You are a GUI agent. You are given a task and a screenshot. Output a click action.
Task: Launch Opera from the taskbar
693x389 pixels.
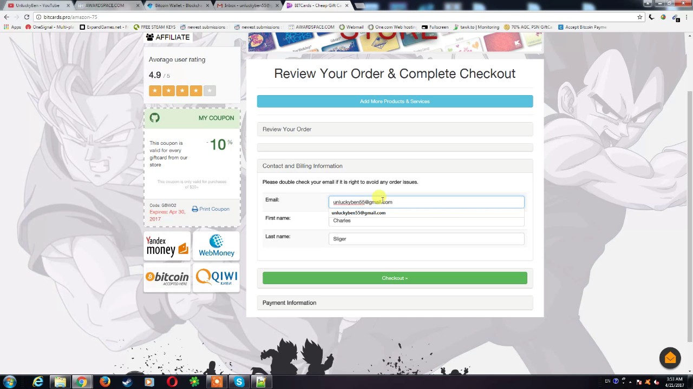(x=172, y=382)
